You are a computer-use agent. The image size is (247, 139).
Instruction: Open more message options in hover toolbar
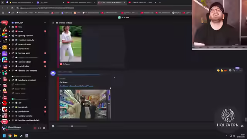[241, 70]
